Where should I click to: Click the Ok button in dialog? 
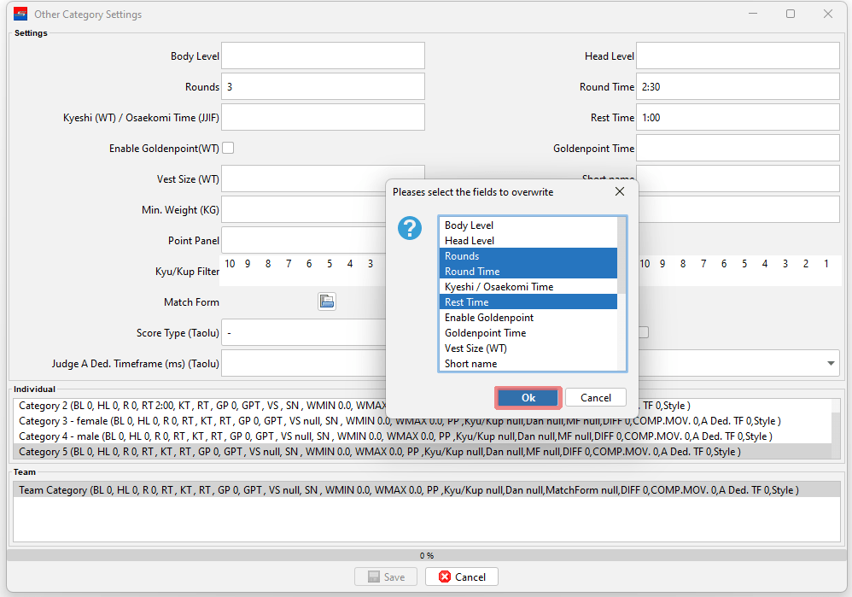528,398
